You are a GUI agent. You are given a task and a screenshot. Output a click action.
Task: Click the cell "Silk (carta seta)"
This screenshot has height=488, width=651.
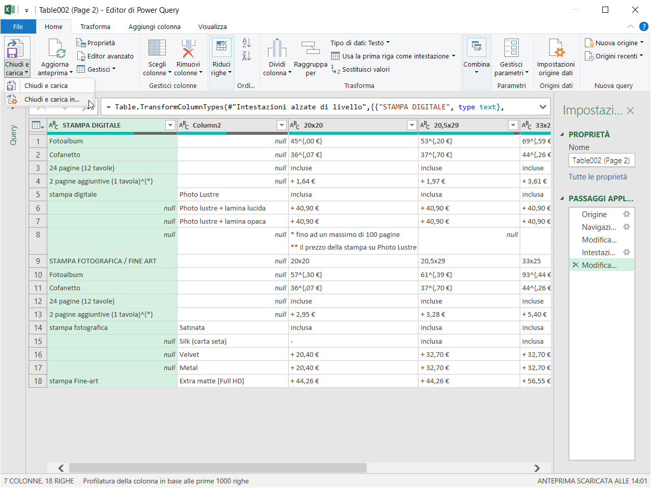[232, 341]
